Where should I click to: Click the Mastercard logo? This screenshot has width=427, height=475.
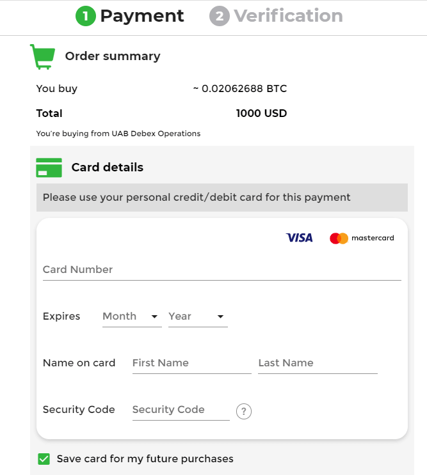coord(362,238)
